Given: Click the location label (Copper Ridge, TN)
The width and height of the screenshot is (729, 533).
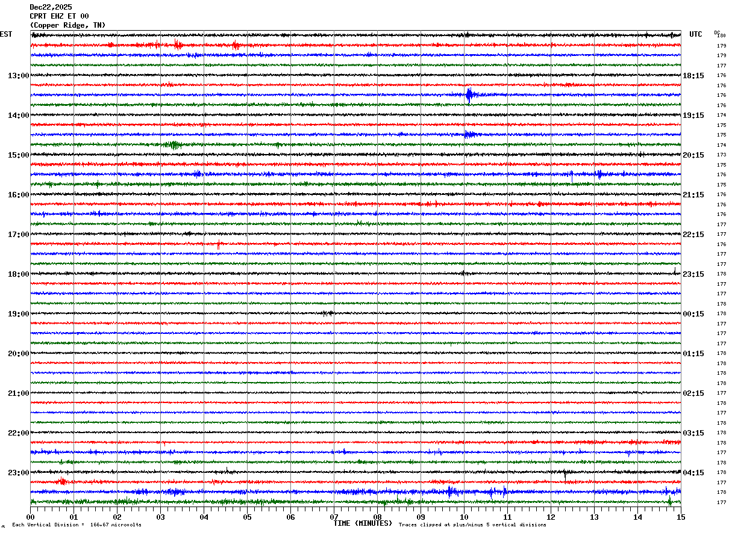Looking at the screenshot, I should click(67, 25).
